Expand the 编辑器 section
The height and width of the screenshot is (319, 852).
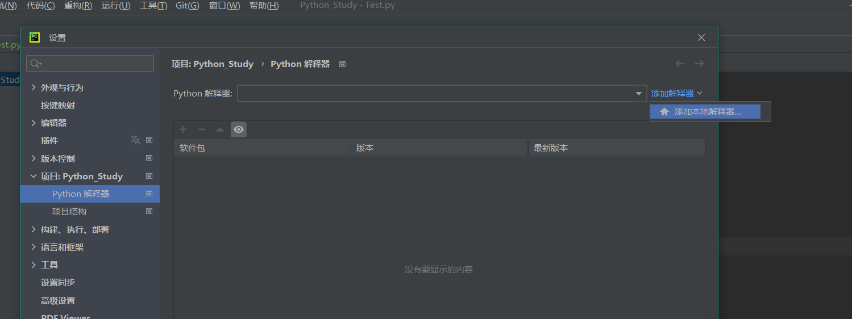point(34,123)
